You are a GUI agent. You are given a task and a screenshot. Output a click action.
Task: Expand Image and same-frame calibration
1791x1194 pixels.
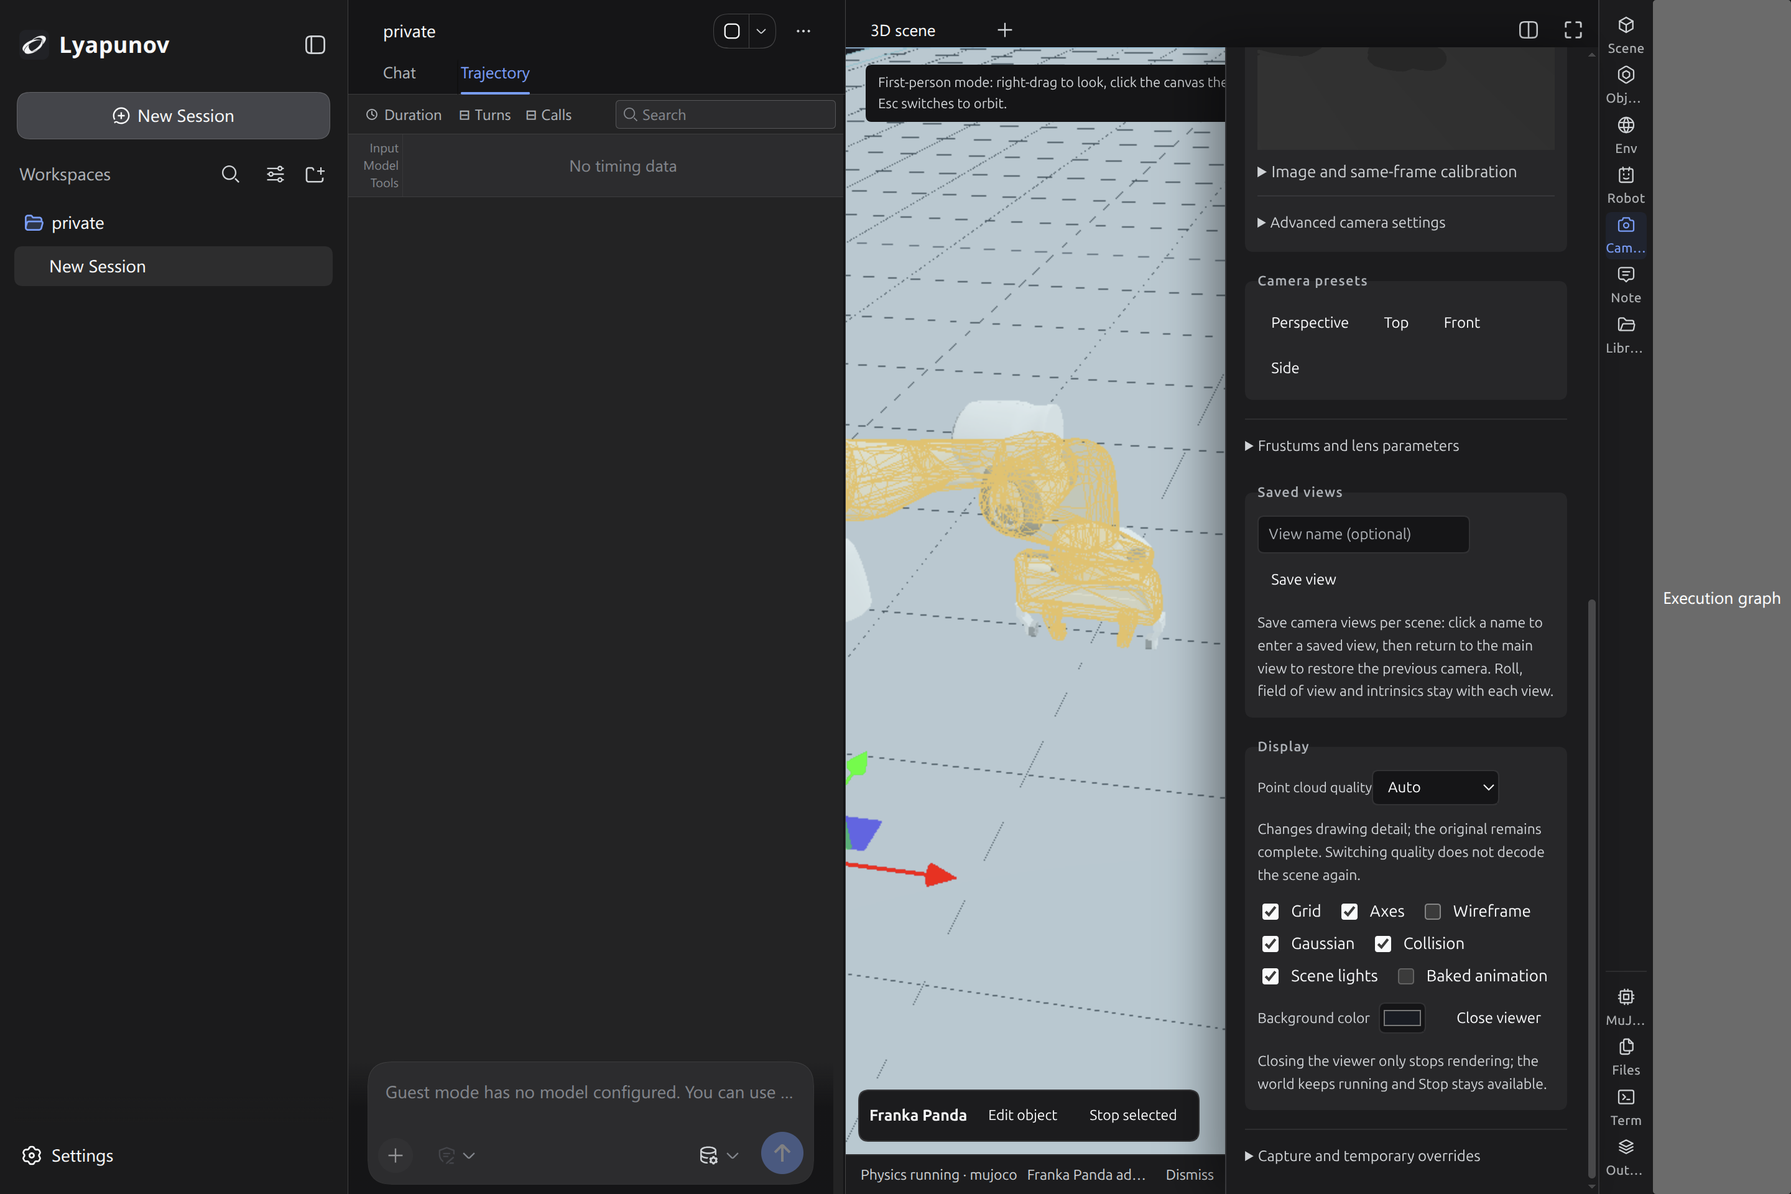click(x=1386, y=172)
